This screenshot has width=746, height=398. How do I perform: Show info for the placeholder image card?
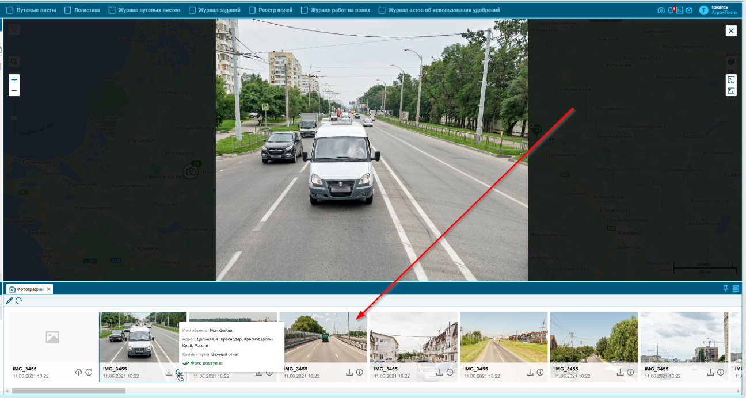(89, 372)
